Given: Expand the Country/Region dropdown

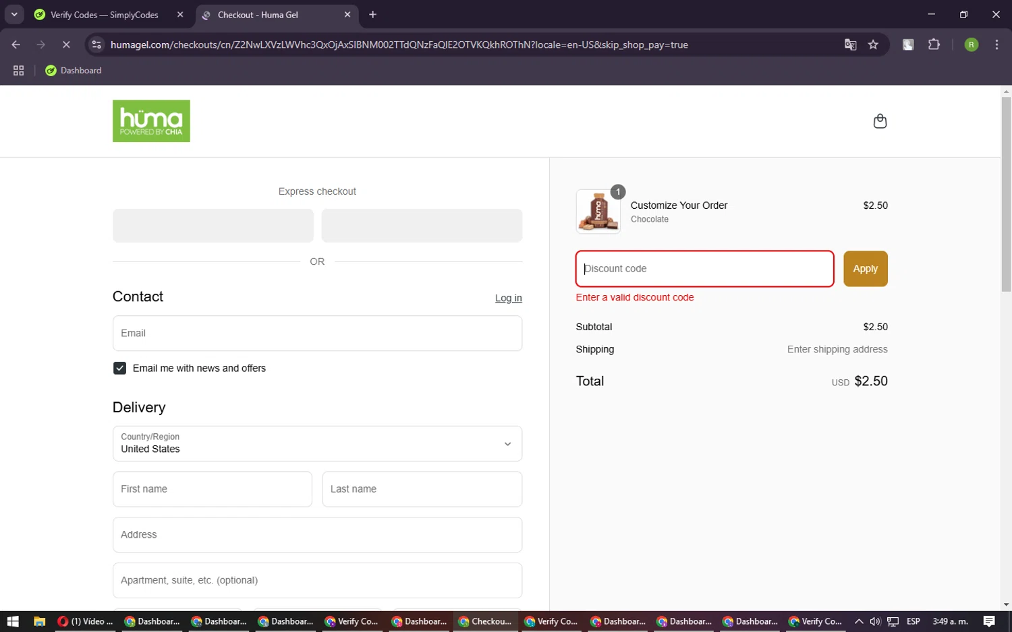Looking at the screenshot, I should coord(317,443).
